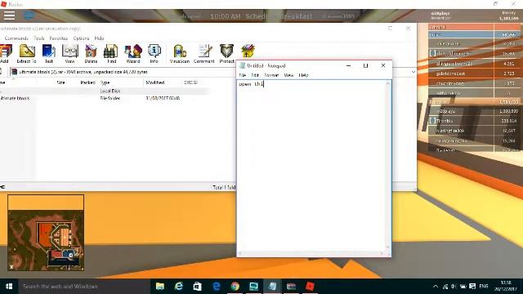Open the blue monitor app on taskbar
The width and height of the screenshot is (523, 294).
[x=253, y=287]
